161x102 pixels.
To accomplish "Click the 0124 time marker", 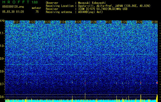I will (x=63, y=22).
